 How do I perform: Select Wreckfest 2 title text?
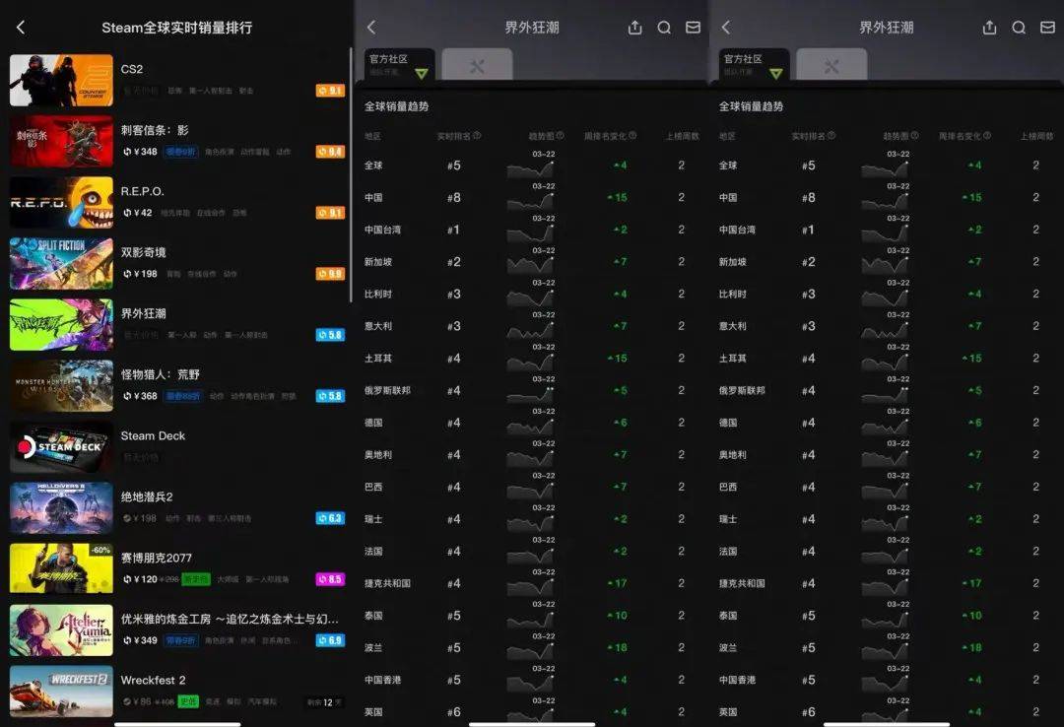153,680
